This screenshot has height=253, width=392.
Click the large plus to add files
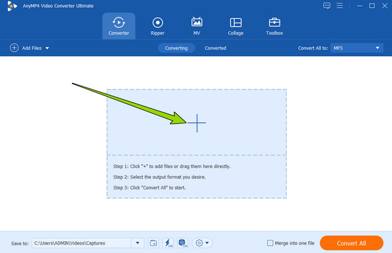click(x=197, y=123)
